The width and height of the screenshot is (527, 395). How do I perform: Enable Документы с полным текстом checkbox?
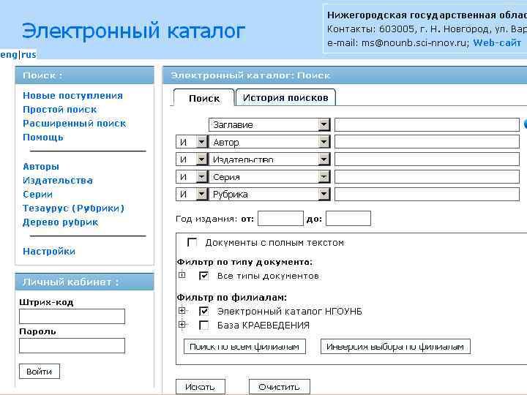pos(193,243)
